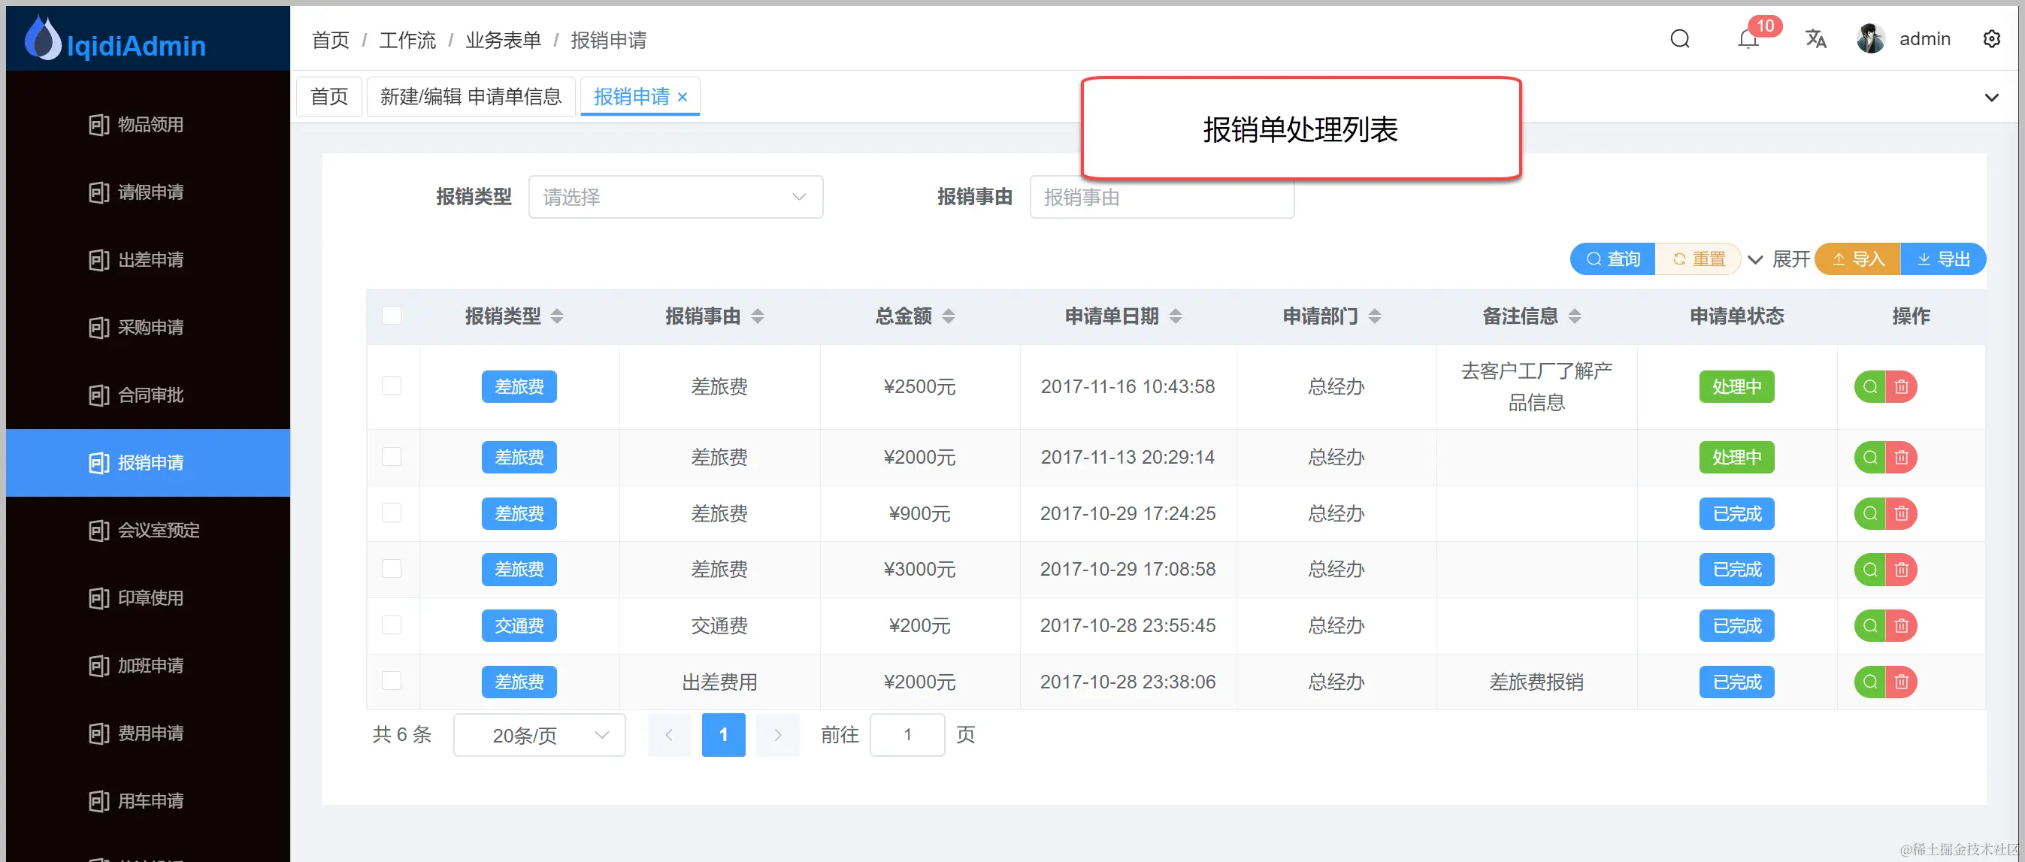Close the 报销申请 tab with x icon
2025x862 pixels.
(683, 97)
